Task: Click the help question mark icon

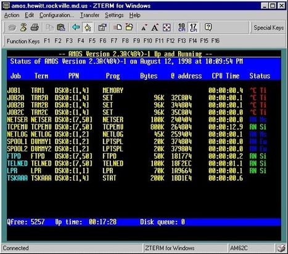Action: click(208, 27)
